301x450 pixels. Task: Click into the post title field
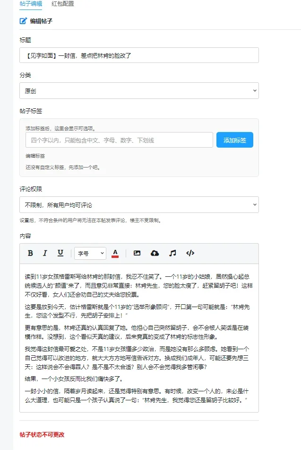(139, 55)
